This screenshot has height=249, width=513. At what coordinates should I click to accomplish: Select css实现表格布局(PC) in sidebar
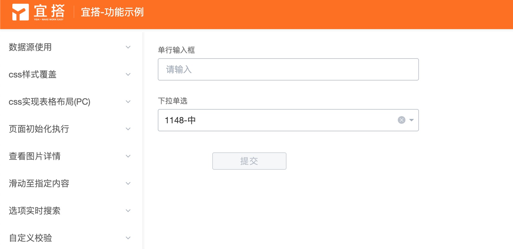(50, 102)
